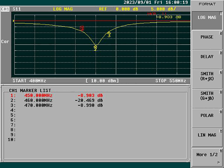Click the [ 10.00 dBm] power label
The height and width of the screenshot is (168, 224).
(102, 81)
